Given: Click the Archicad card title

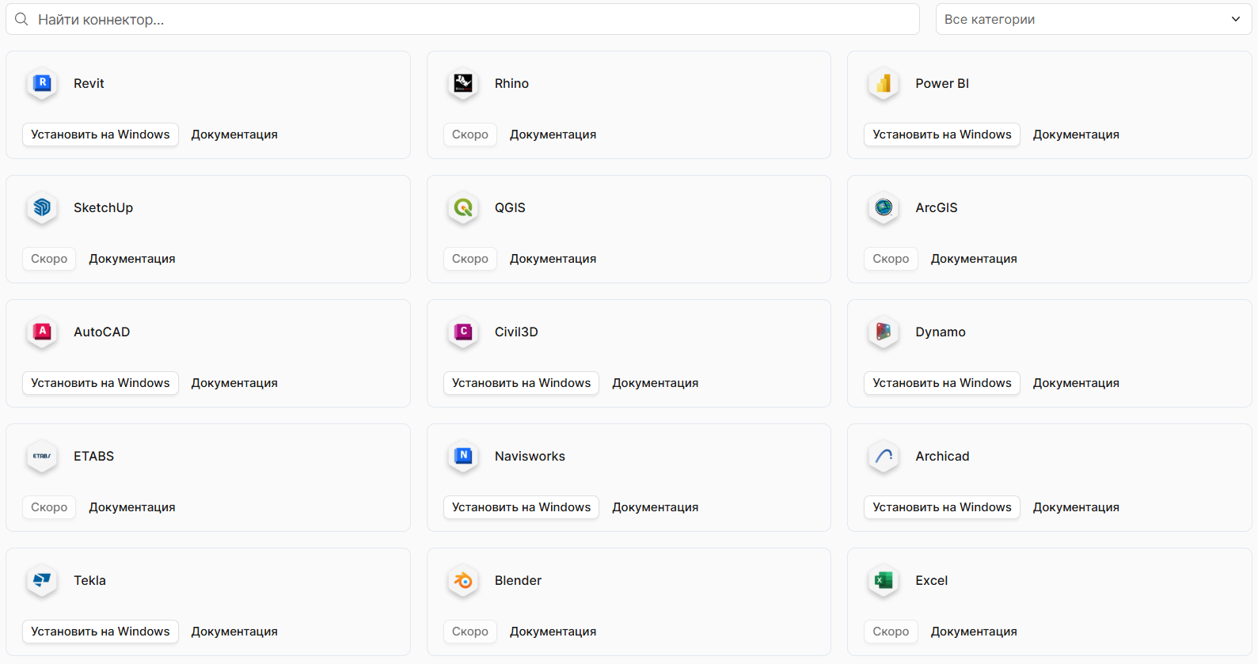Looking at the screenshot, I should point(942,456).
